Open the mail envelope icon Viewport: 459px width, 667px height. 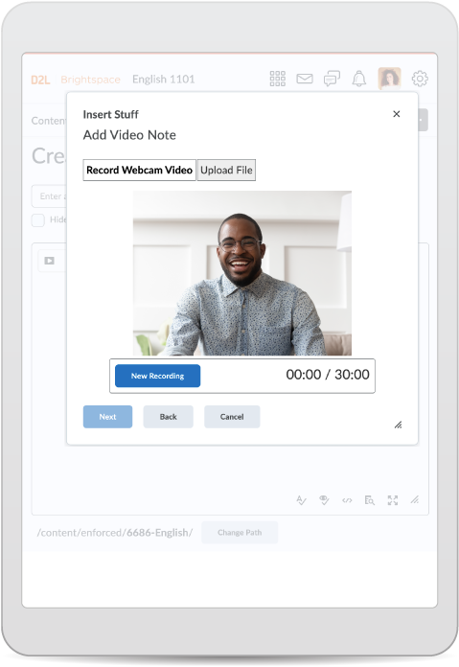point(305,79)
